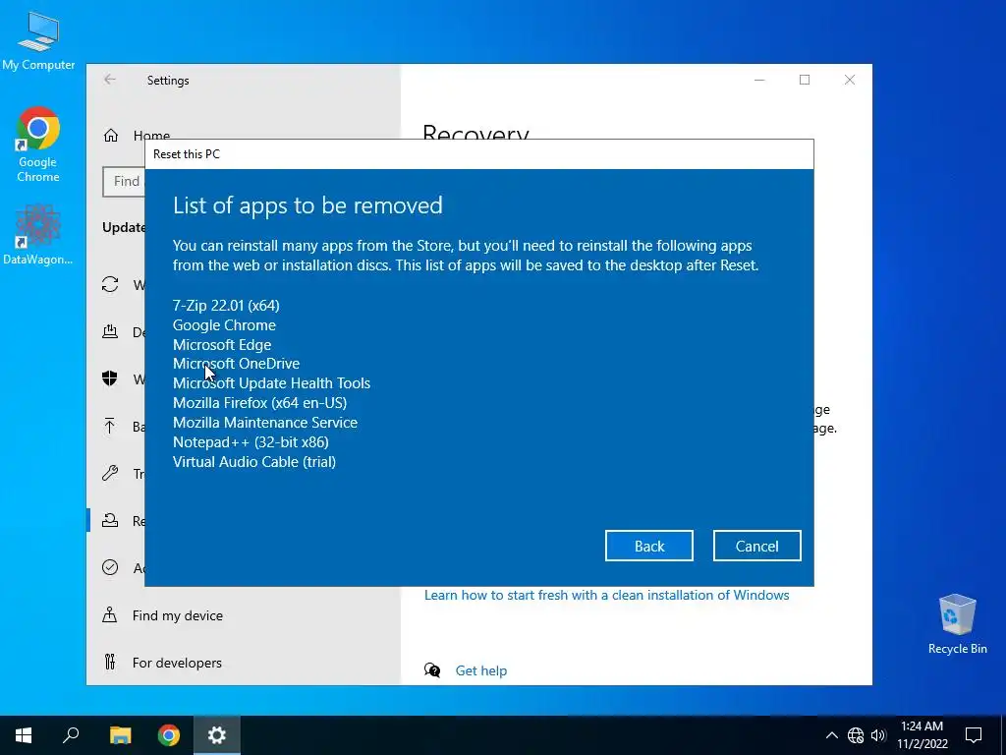Open taskbar search magnifier
Image resolution: width=1006 pixels, height=755 pixels.
tap(71, 735)
